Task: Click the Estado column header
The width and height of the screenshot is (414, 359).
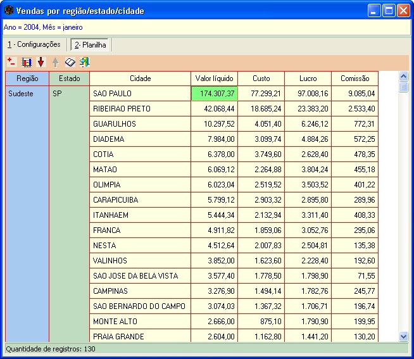Action: click(69, 79)
